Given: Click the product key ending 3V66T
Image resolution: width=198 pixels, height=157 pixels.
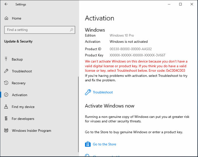Looking at the screenshot, I should click(x=137, y=55).
